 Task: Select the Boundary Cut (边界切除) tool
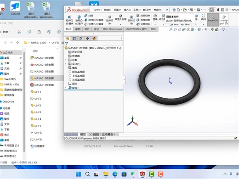tap(143, 24)
